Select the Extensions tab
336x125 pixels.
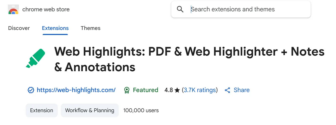(x=55, y=28)
